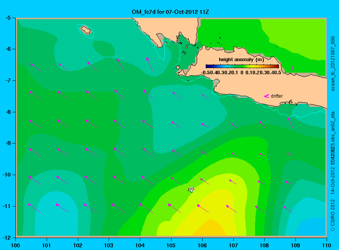339x250 pixels.
Task: Click longitude label '110' on x-axis
Action: coord(327,245)
